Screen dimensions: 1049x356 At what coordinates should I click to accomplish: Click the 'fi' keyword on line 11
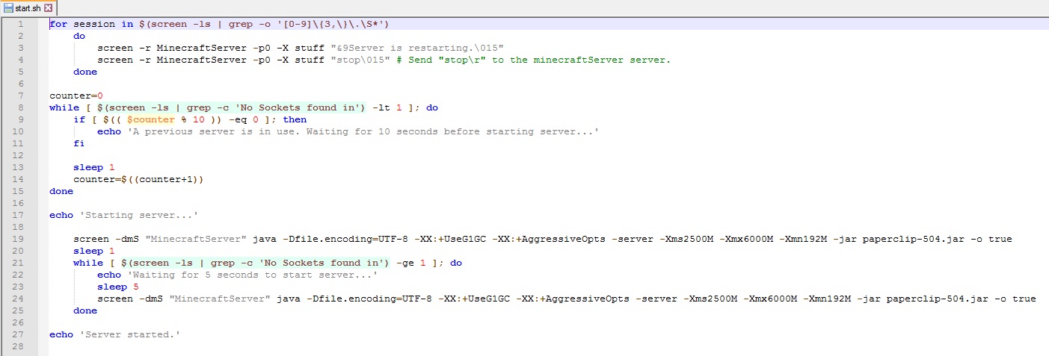[79, 143]
